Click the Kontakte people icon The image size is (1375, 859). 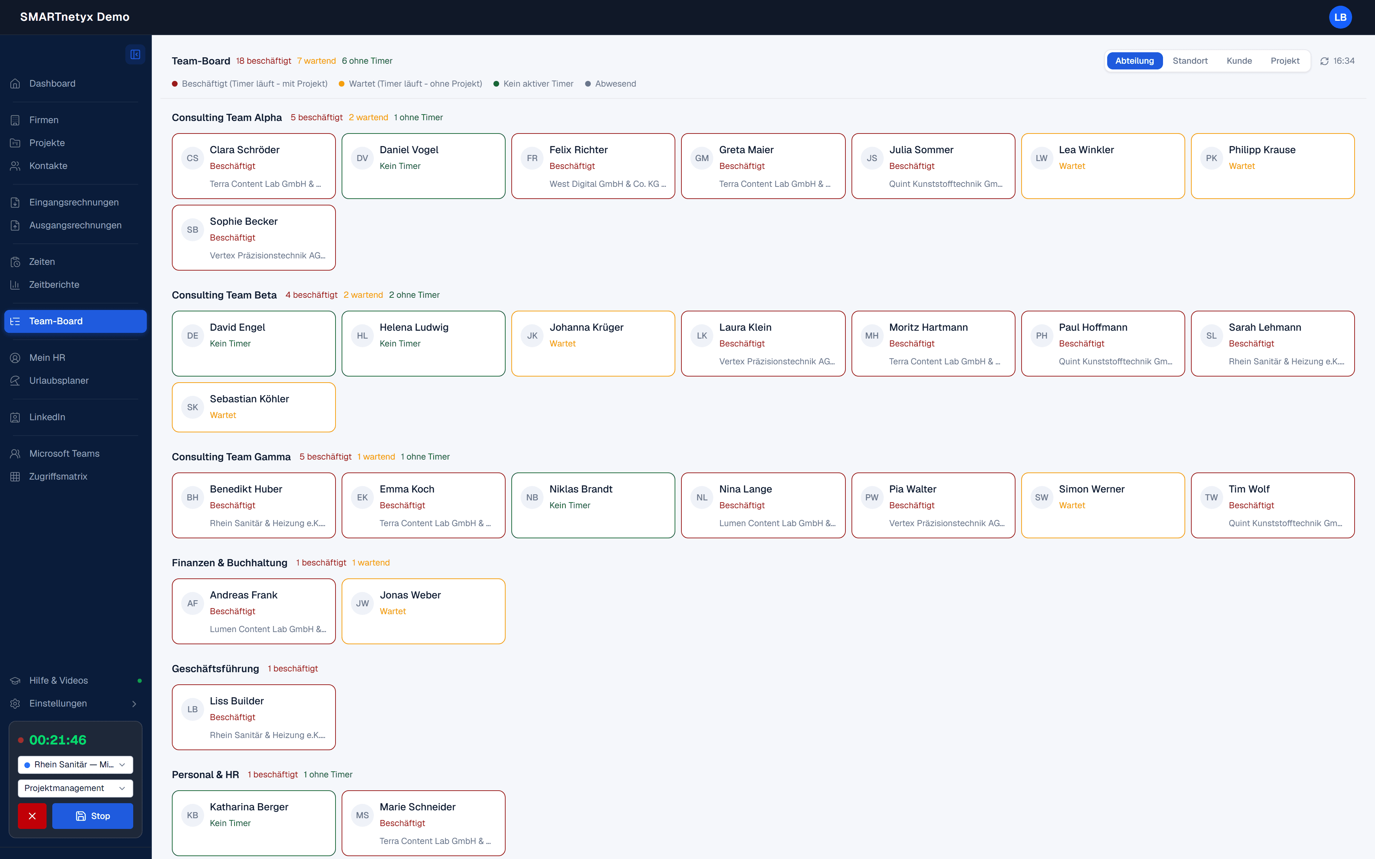pos(15,166)
